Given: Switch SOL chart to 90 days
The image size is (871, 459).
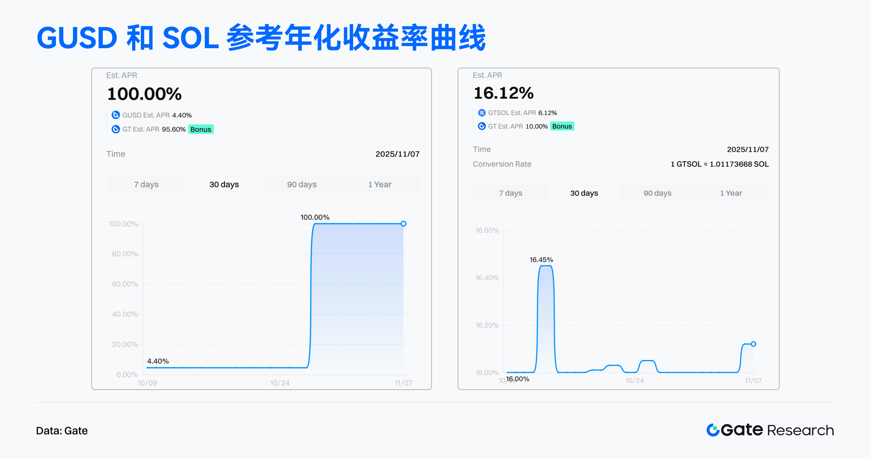Looking at the screenshot, I should 657,193.
